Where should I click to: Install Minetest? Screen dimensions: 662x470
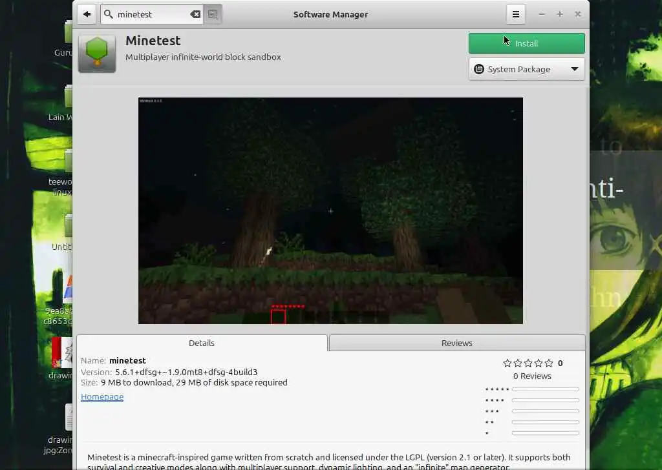526,43
